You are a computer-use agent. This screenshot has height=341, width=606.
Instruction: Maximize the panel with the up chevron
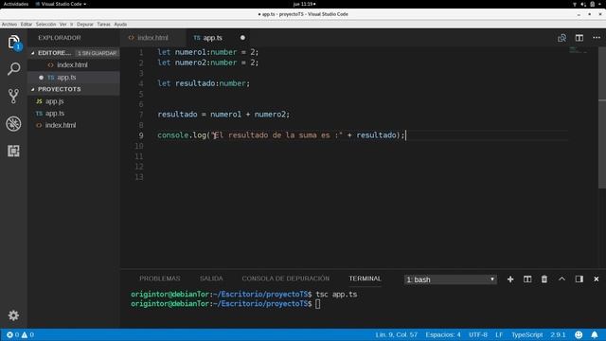tap(561, 279)
